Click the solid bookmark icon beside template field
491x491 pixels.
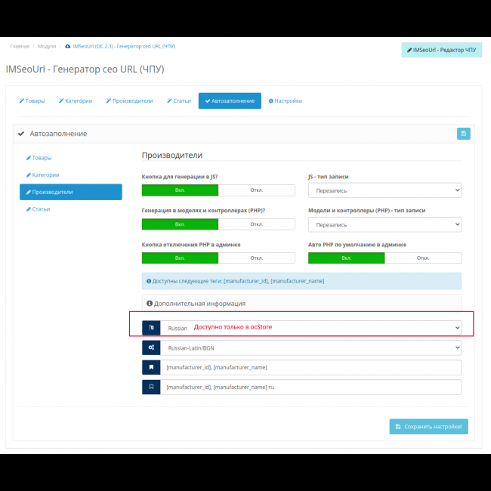point(151,367)
